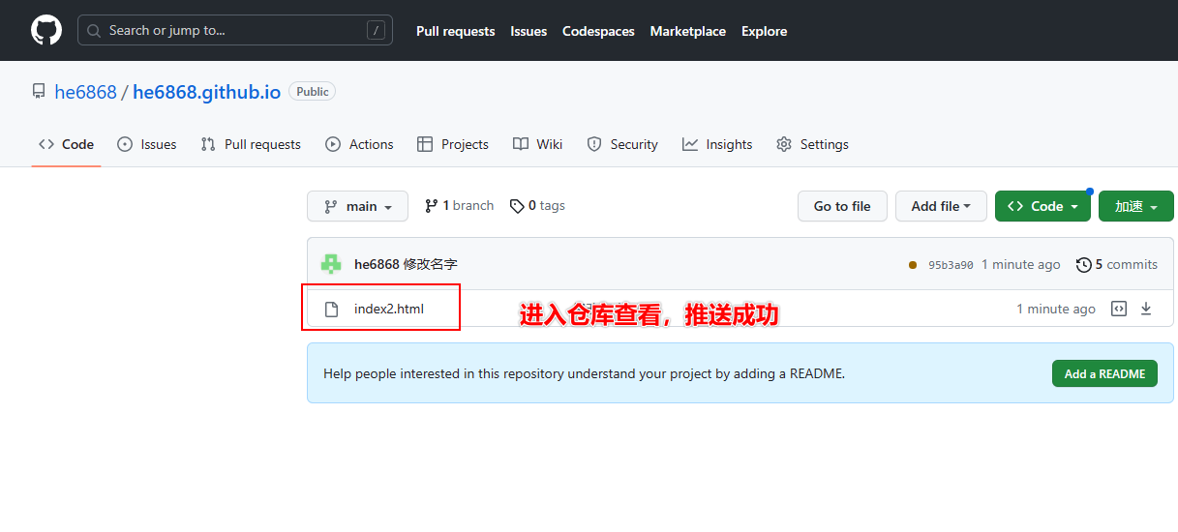Click the he6868 avatar image
This screenshot has height=532, width=1178.
pyautogui.click(x=332, y=264)
